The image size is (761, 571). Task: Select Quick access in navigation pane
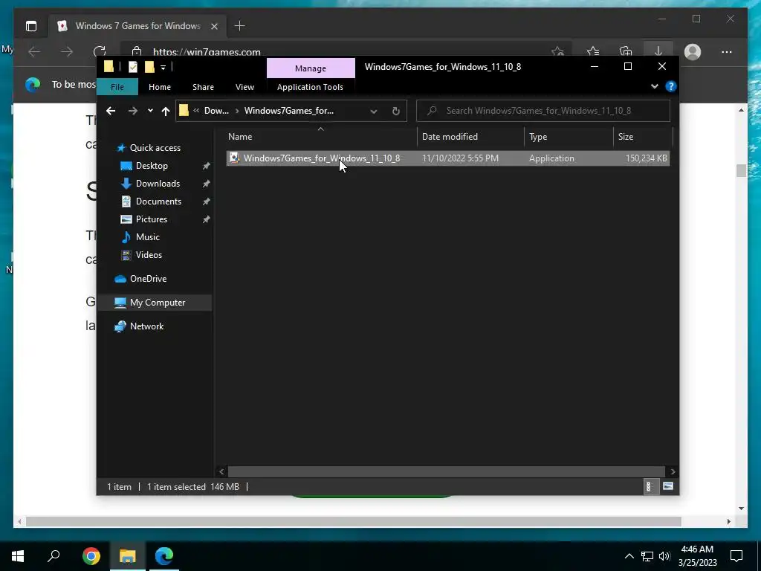click(155, 148)
